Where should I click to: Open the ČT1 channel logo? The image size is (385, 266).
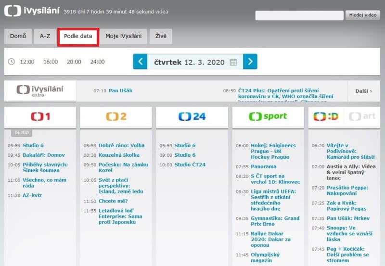40,116
